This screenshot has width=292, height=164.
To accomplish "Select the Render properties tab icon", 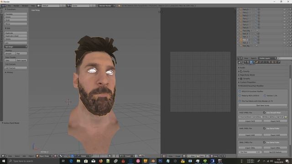I will (x=245, y=62).
